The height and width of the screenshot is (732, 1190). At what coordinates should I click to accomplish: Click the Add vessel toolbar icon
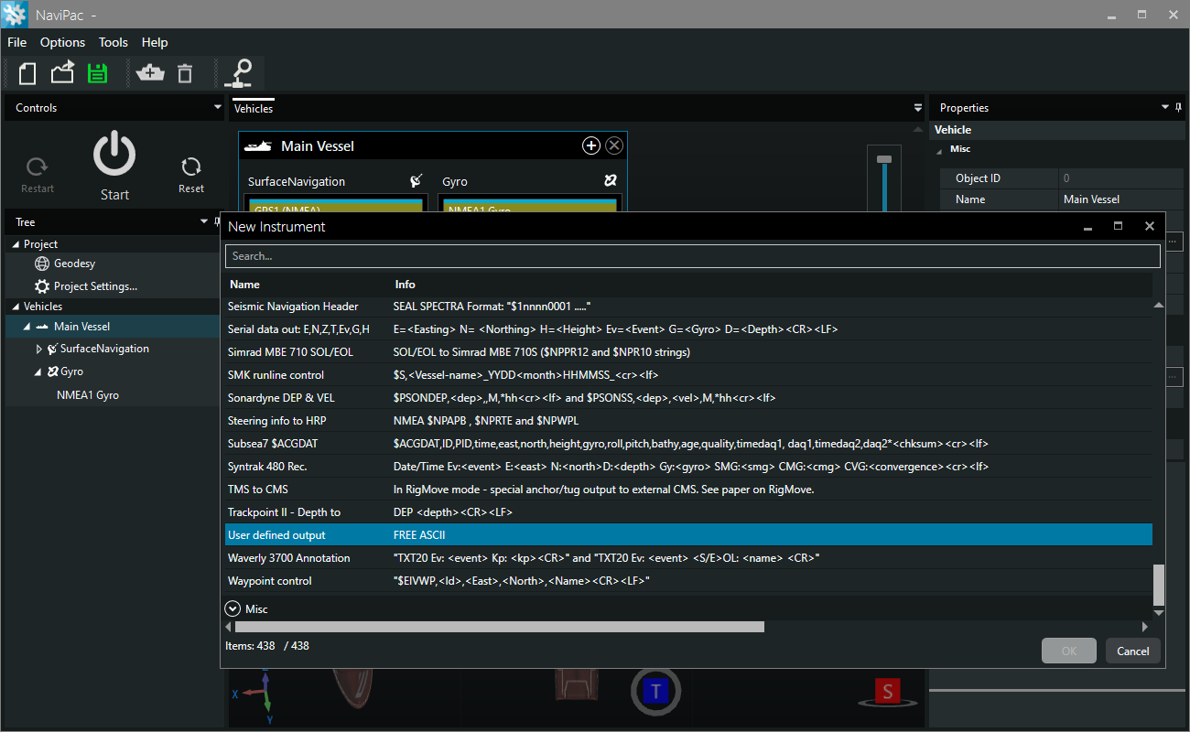pos(150,73)
